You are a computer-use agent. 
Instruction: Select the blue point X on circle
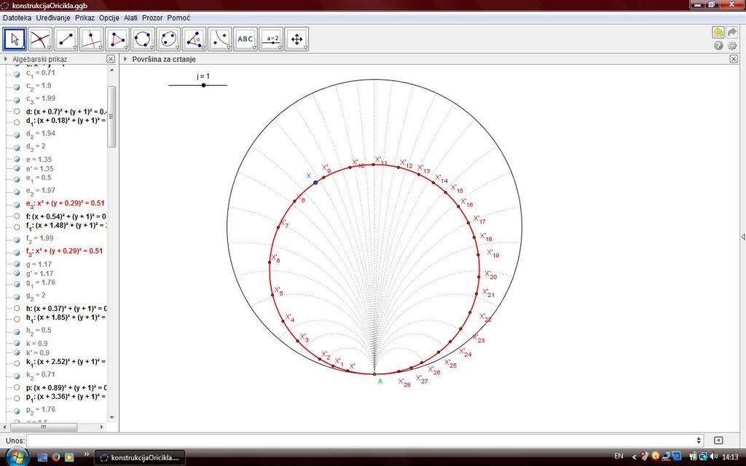(x=315, y=183)
